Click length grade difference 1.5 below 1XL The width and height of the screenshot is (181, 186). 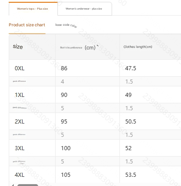(129, 108)
